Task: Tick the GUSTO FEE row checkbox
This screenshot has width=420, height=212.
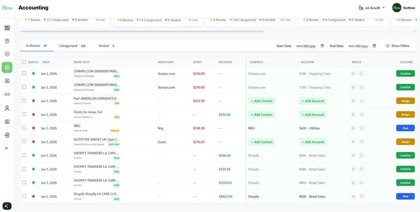Action: pos(24,141)
